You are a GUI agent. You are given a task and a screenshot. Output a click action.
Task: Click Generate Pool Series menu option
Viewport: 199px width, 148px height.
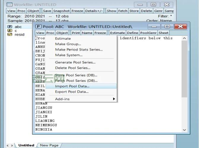(75, 62)
